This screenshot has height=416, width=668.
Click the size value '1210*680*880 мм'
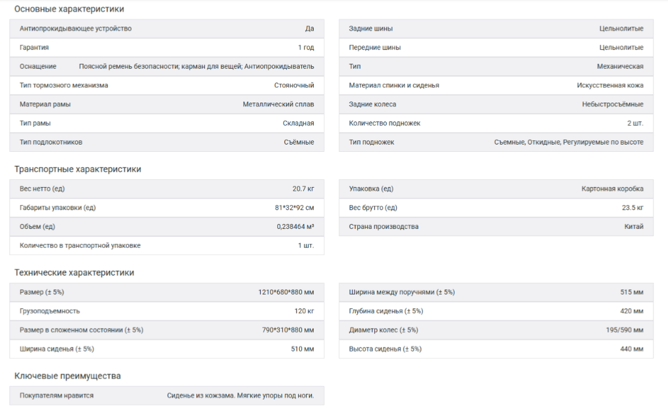click(x=286, y=292)
